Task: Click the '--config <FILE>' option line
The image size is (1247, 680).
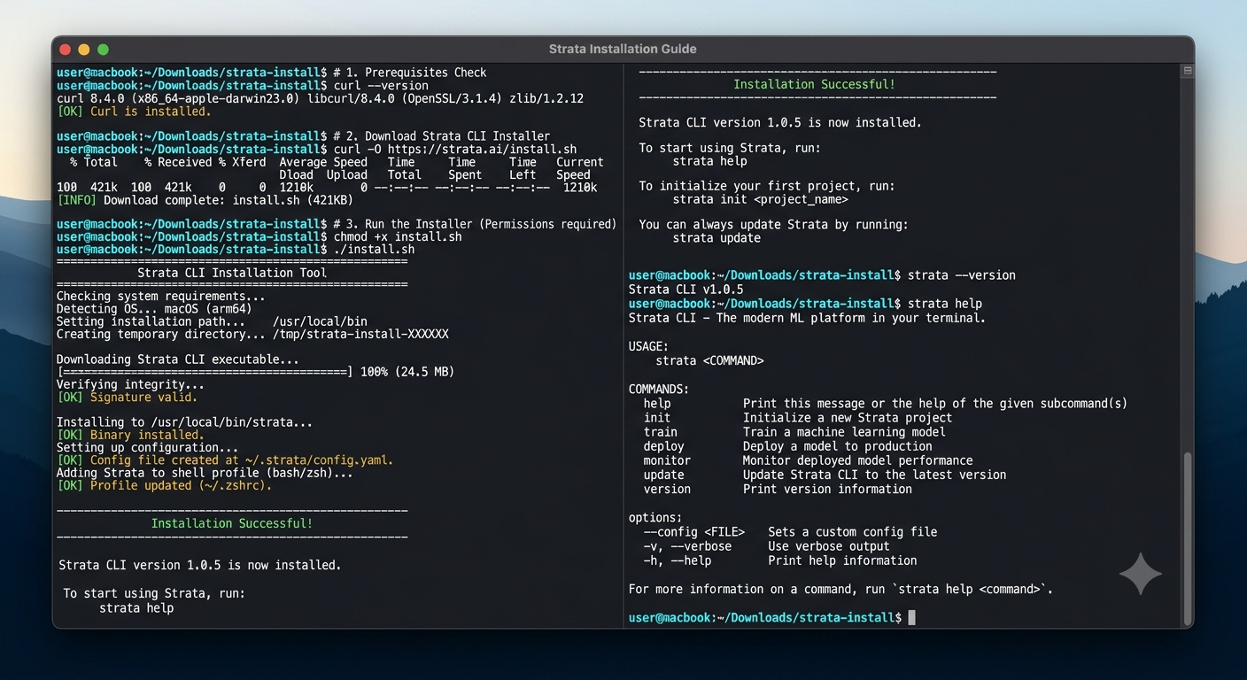Action: click(x=790, y=532)
